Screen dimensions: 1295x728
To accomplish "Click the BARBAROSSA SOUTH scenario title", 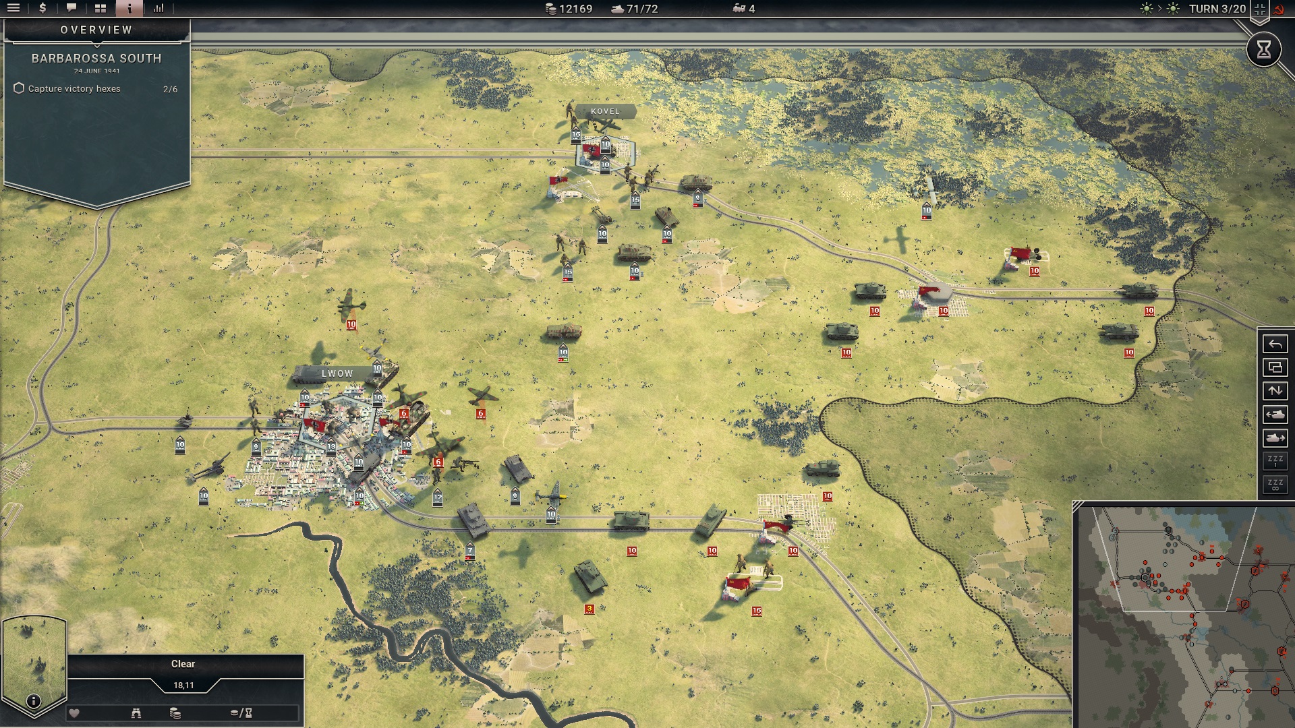I will point(96,59).
